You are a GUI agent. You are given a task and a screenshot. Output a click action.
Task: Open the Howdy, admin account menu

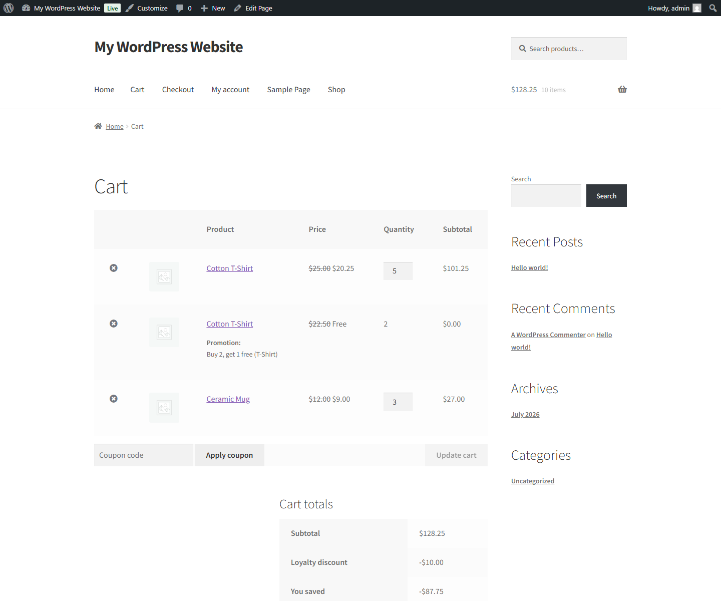coord(674,8)
